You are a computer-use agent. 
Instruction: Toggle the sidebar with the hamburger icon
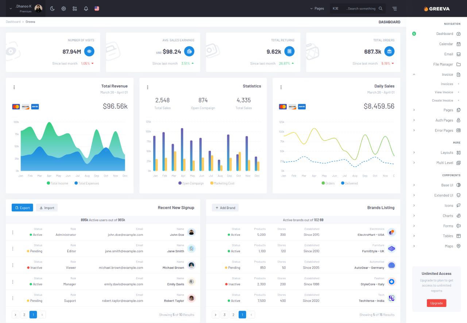click(x=395, y=8)
